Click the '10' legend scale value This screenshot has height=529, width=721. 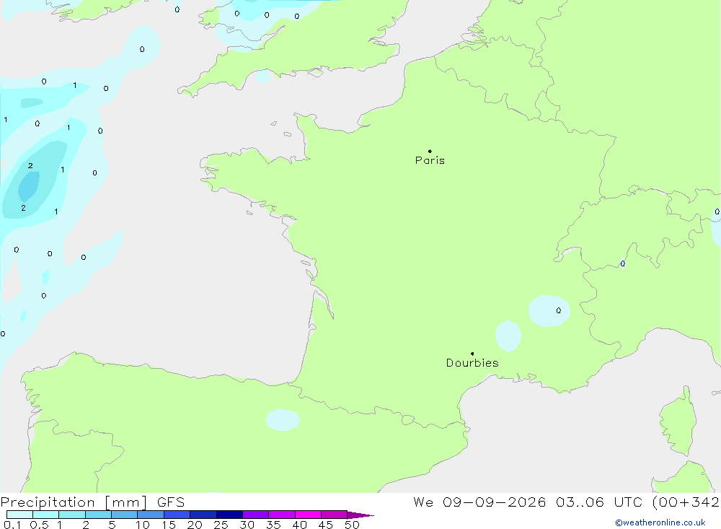pos(143,525)
